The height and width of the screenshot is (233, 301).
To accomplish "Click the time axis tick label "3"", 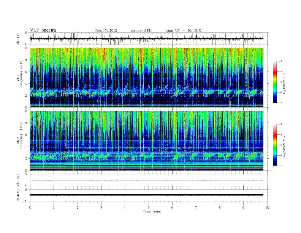I will point(101,207).
